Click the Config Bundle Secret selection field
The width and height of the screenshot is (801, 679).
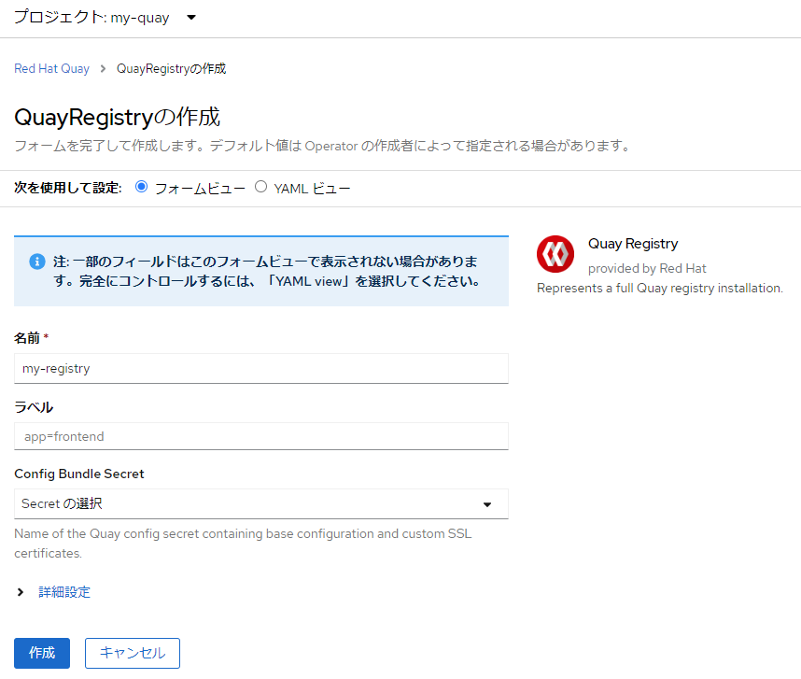click(260, 503)
